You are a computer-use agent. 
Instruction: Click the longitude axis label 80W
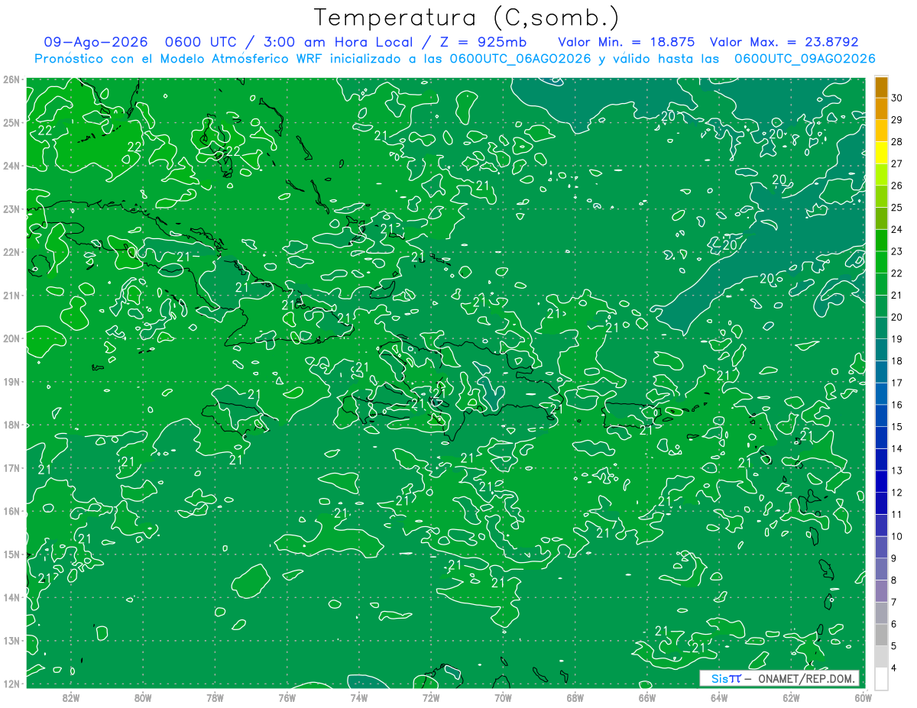pyautogui.click(x=143, y=697)
